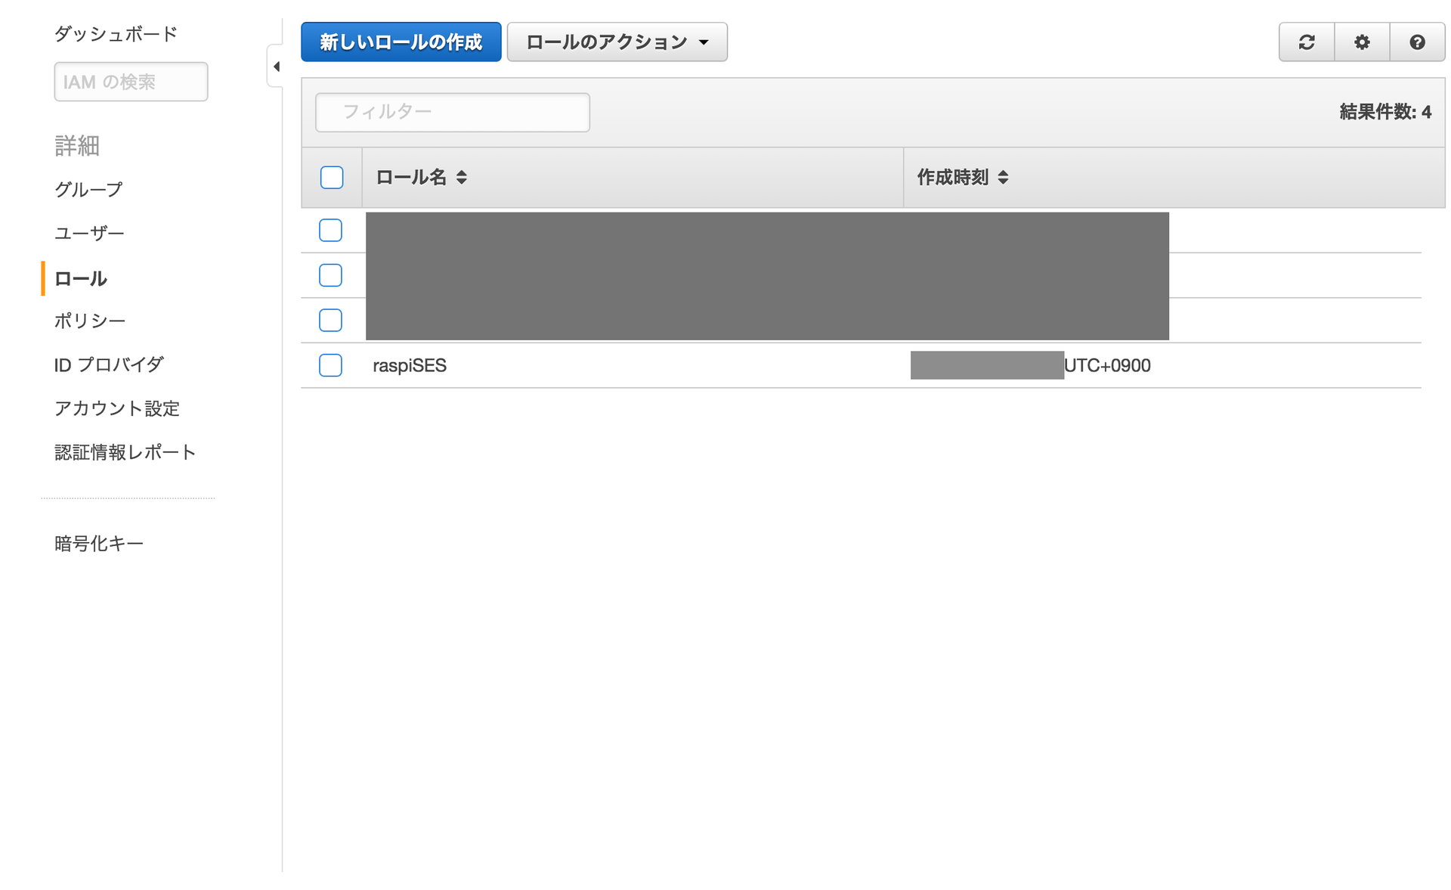The height and width of the screenshot is (890, 1451).
Task: Check the select-all checkbox in the header
Action: [x=330, y=177]
